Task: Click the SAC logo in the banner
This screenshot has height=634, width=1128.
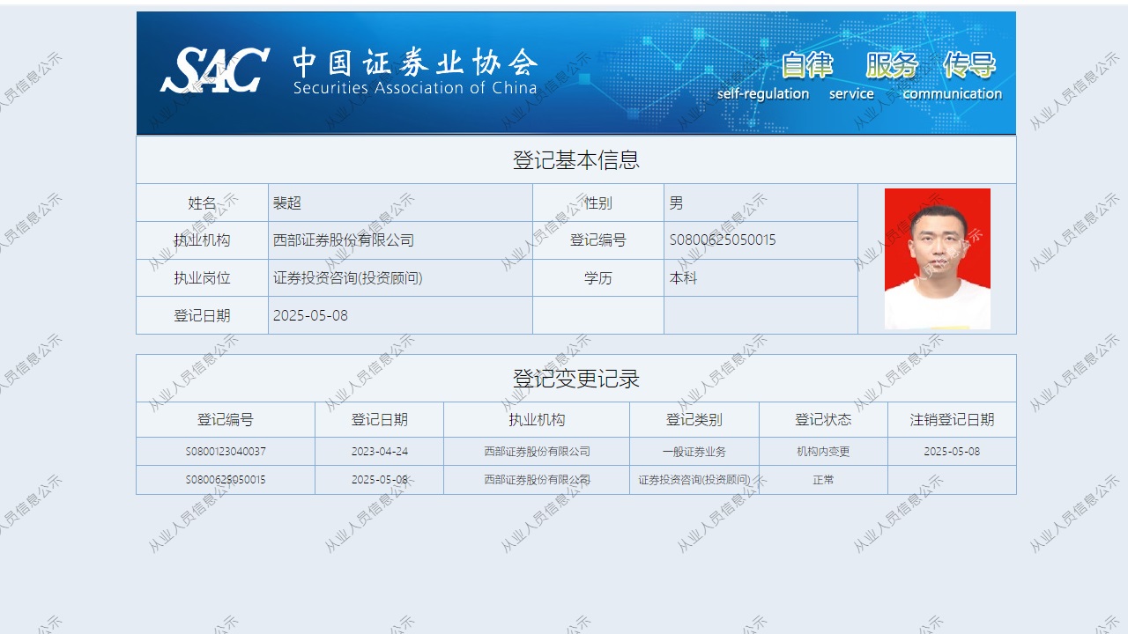Action: pyautogui.click(x=214, y=70)
